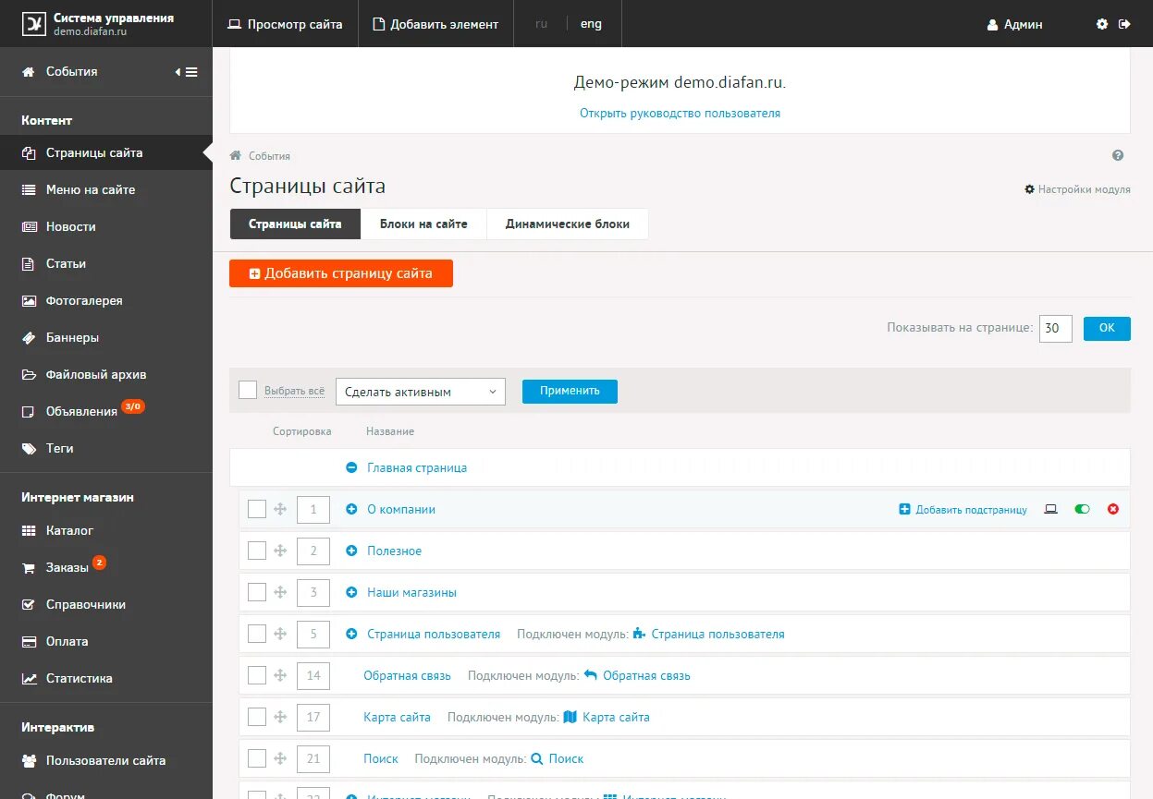
Task: Select the О компании row checkbox
Action: (x=257, y=509)
